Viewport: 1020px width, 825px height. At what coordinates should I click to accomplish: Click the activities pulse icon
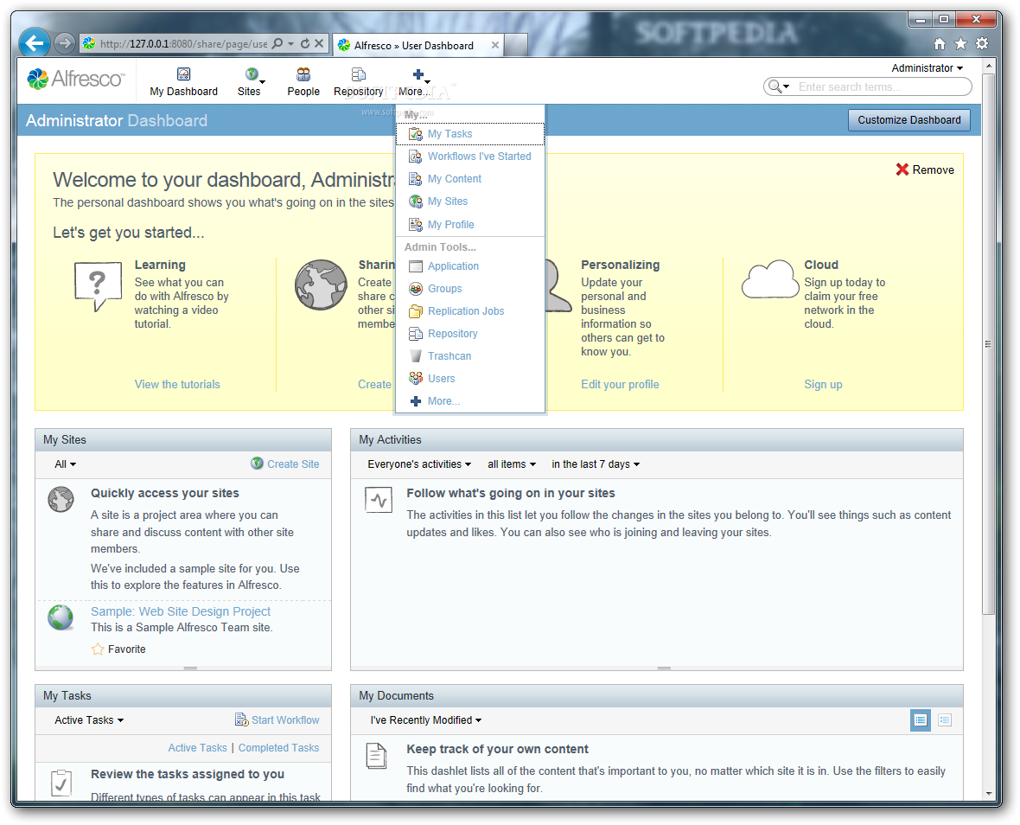coord(379,500)
